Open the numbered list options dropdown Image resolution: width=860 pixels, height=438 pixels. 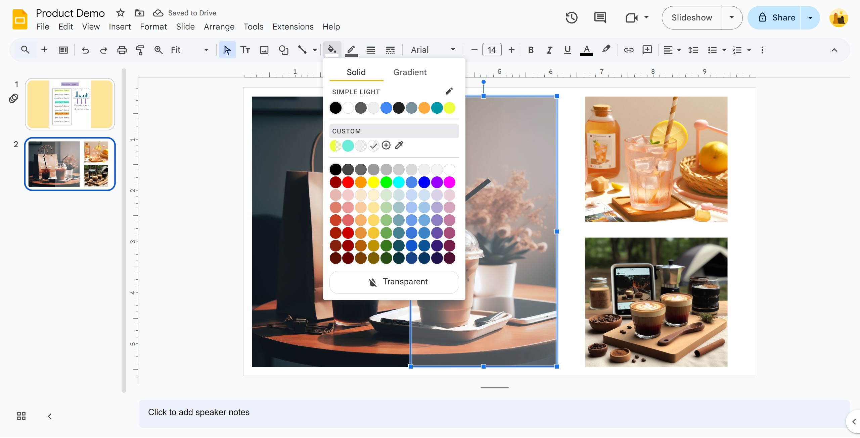tap(749, 50)
